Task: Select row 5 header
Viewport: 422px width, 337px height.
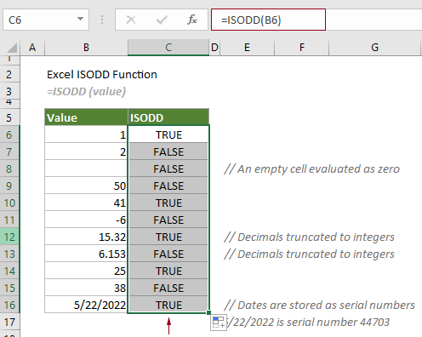Action: (x=9, y=117)
